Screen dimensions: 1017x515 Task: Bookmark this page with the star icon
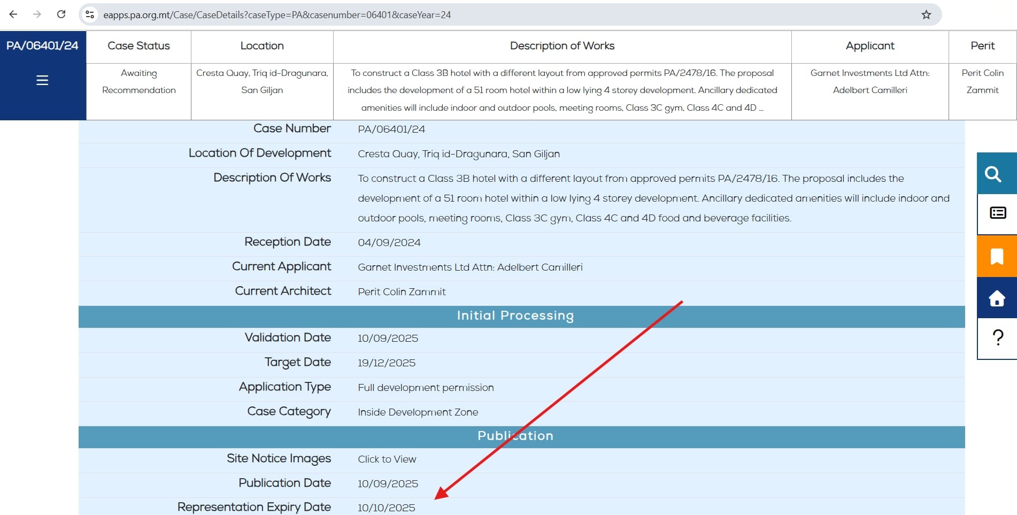[x=926, y=15]
